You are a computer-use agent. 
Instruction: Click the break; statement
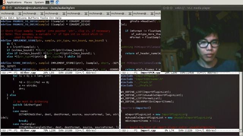(x=24, y=121)
